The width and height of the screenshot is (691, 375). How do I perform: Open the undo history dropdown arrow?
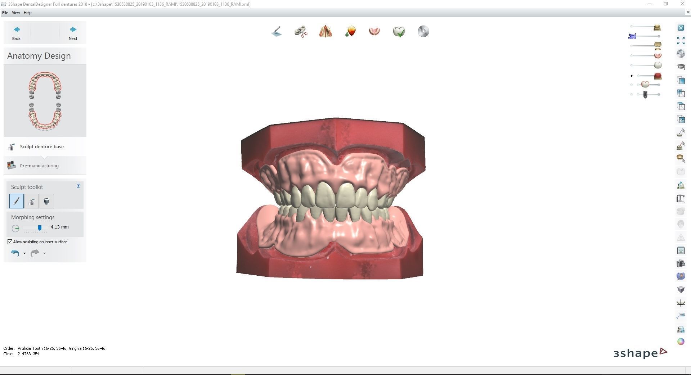tap(24, 253)
